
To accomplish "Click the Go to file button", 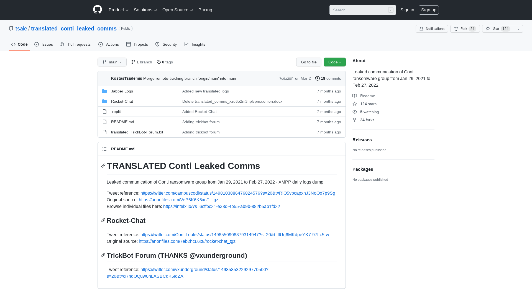I will pos(309,62).
